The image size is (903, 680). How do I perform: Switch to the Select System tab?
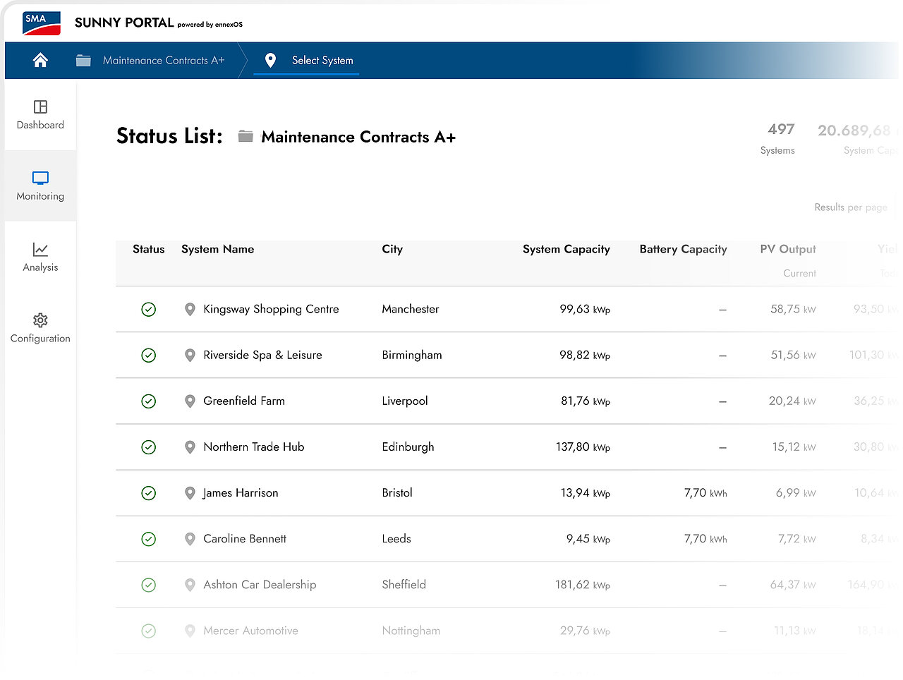coord(308,60)
